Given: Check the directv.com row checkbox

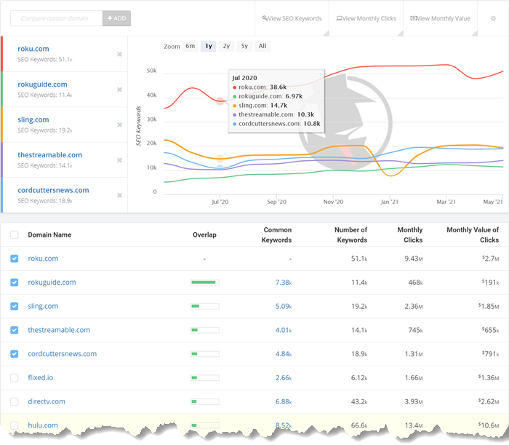Looking at the screenshot, I should click(15, 401).
